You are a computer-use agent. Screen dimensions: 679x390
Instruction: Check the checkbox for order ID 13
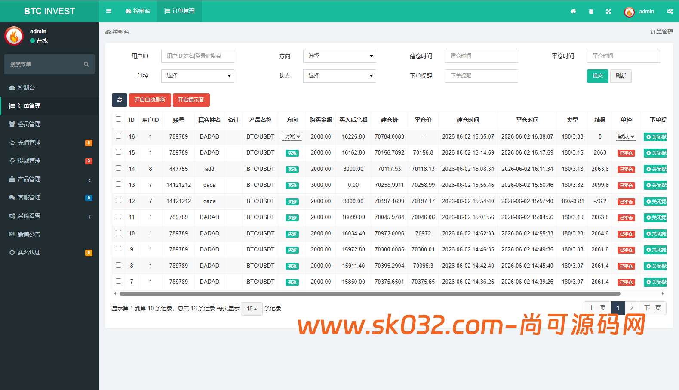pyautogui.click(x=119, y=184)
